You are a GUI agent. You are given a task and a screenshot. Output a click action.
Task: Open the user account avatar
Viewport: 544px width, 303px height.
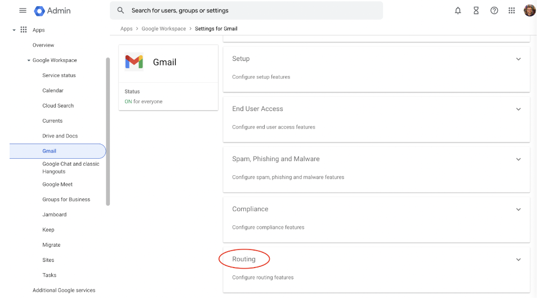530,10
